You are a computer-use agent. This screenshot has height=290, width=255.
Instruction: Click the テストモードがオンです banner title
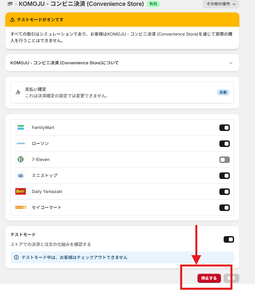click(40, 20)
